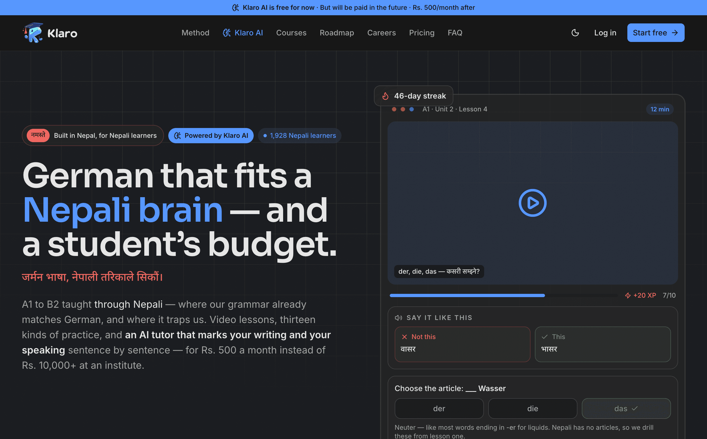
Task: Open the Pricing nav item
Action: (422, 33)
